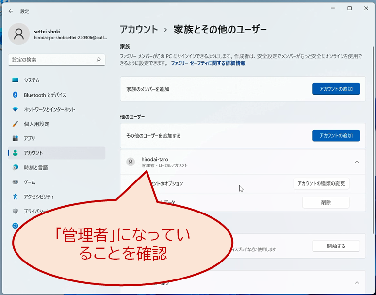
Task: Click the システム monitor icon
Action: tap(15, 80)
